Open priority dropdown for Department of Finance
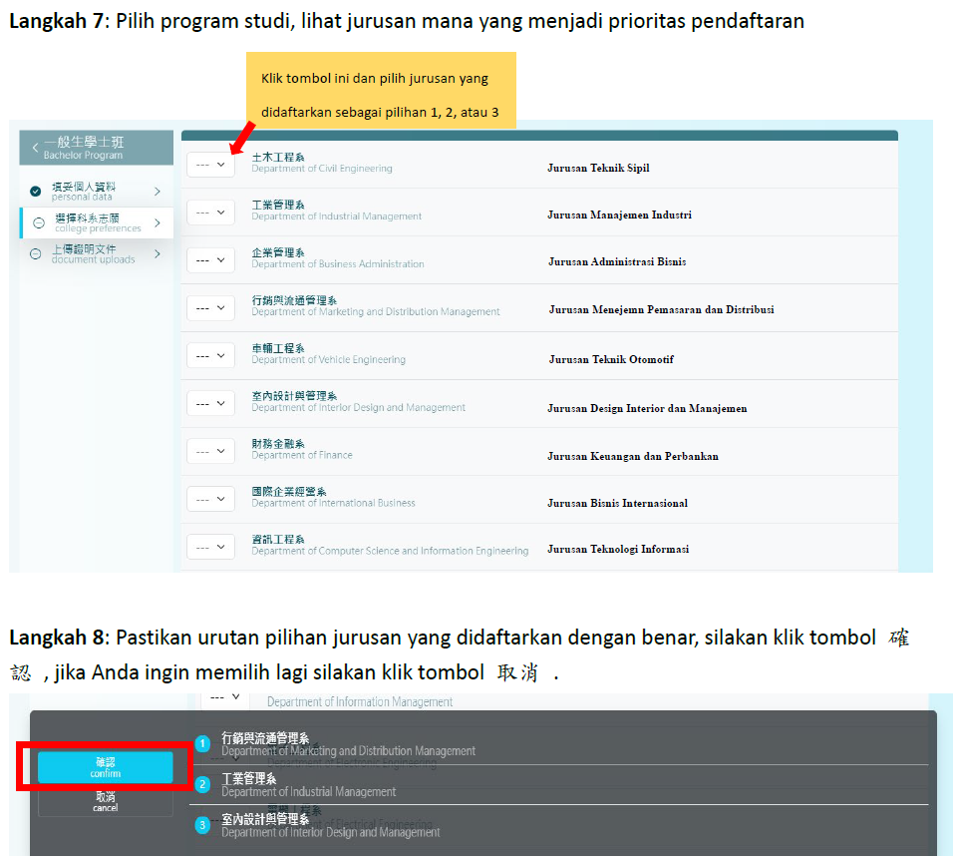 coord(210,451)
